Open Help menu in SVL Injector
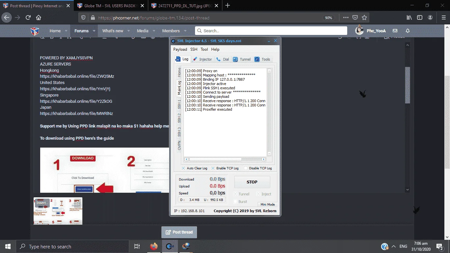 pyautogui.click(x=215, y=49)
